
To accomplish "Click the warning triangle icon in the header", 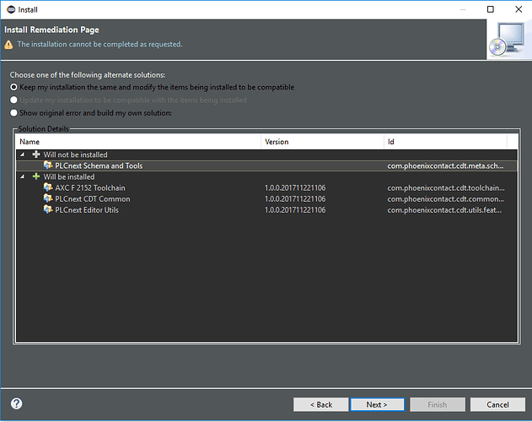I will 8,45.
